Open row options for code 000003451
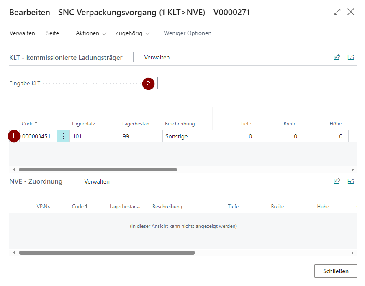365x286 pixels. pyautogui.click(x=63, y=136)
